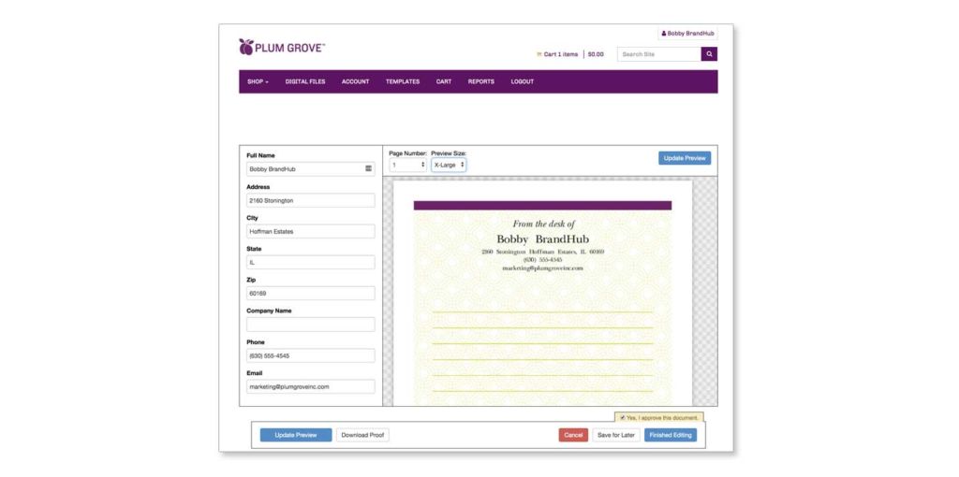Screen dimensions: 959x477
Task: Click into the Search Site field
Action: click(658, 54)
